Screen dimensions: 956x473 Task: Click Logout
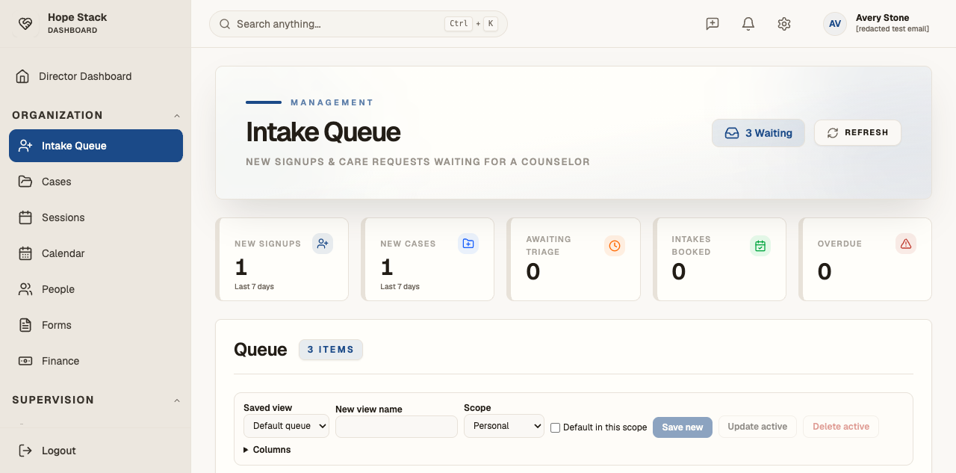[96, 451]
